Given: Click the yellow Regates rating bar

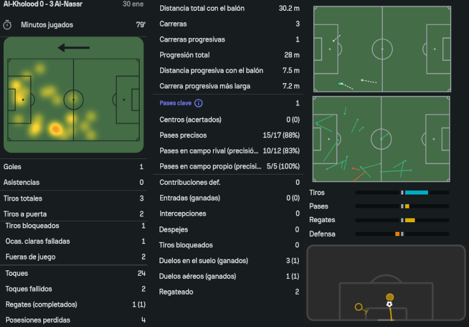Looking at the screenshot, I should click(410, 220).
